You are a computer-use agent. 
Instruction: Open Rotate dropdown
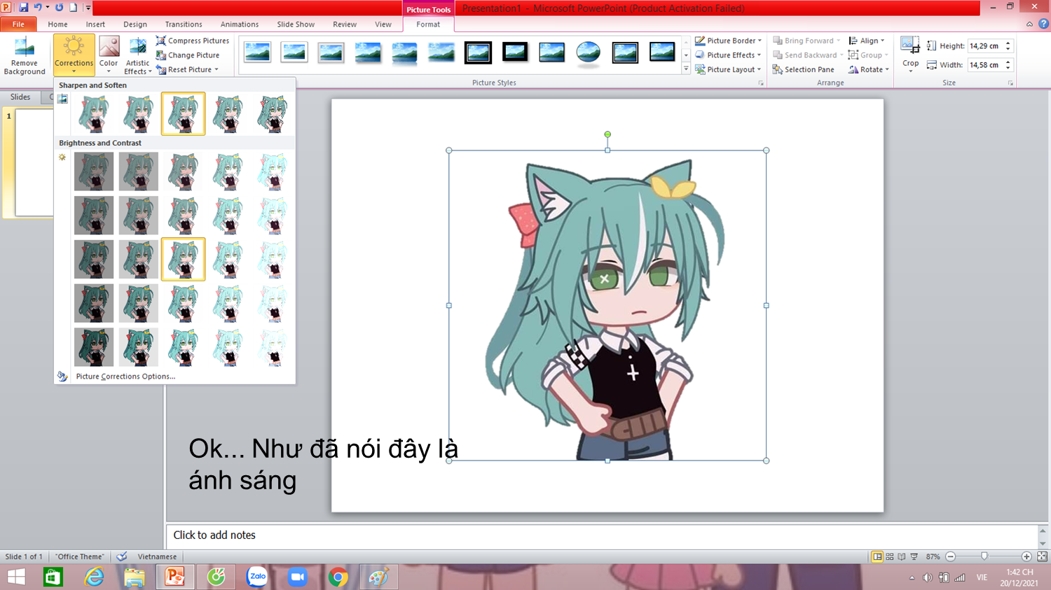(x=868, y=69)
